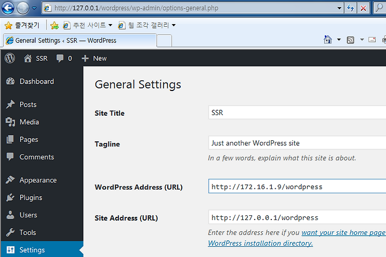
Task: Click the Read mail icon in command bar
Action: 372,40
